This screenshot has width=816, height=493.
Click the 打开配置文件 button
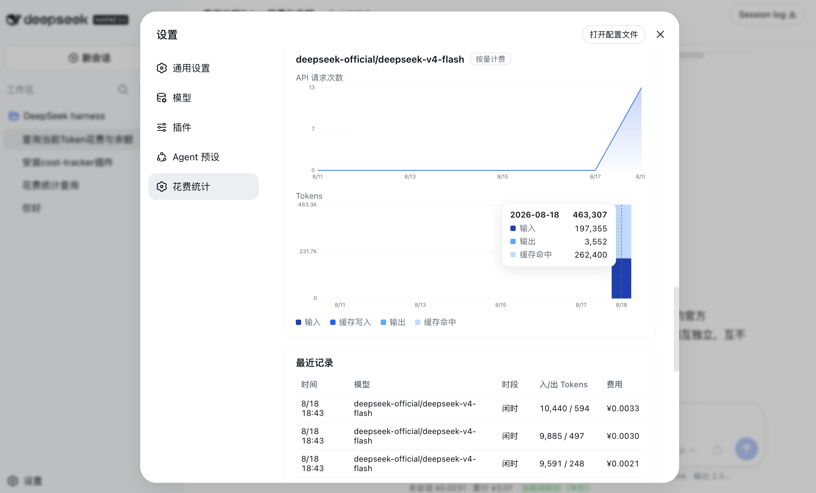pyautogui.click(x=614, y=34)
